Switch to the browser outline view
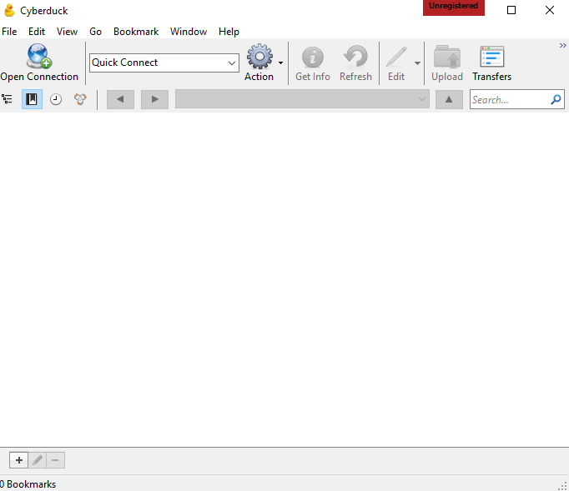The width and height of the screenshot is (569, 491). (8, 99)
